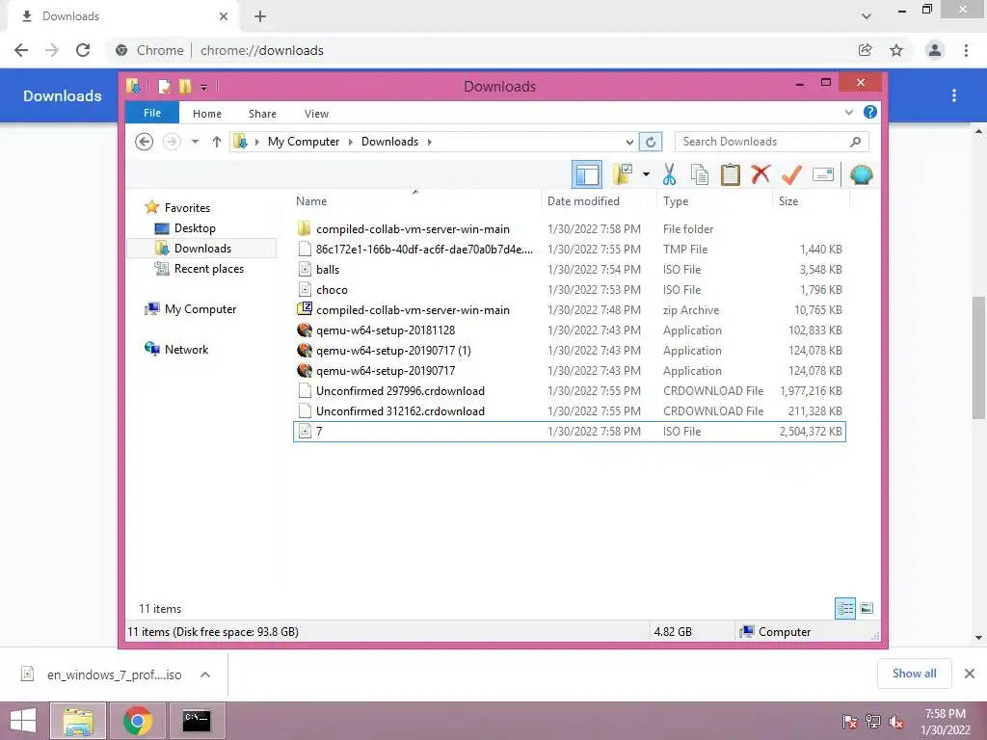
Task: Open address bar history dropdown
Action: [x=629, y=143]
